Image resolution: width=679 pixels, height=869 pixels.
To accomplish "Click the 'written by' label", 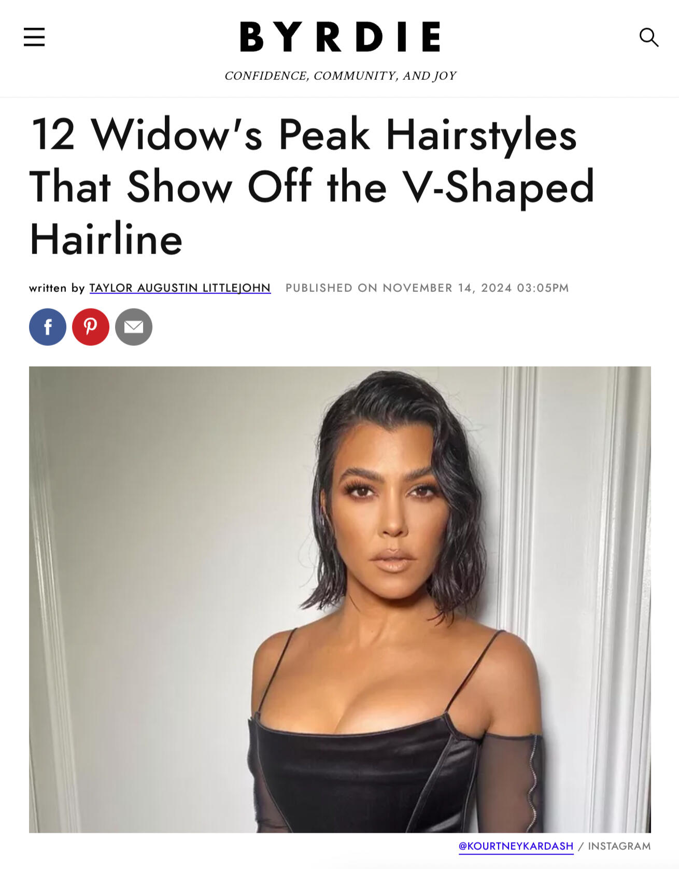I will (x=56, y=288).
